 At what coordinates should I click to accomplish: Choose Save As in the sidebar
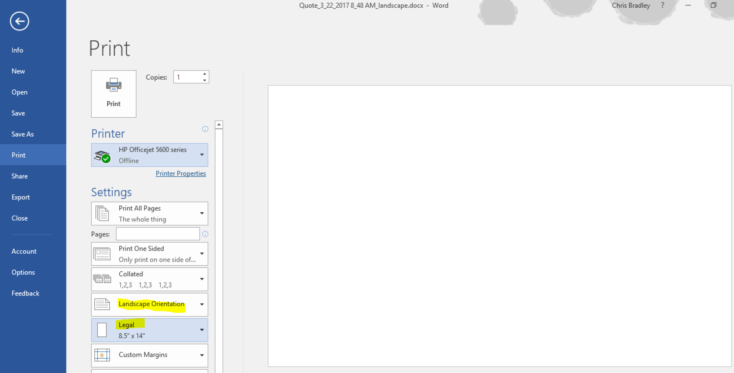tap(33, 134)
